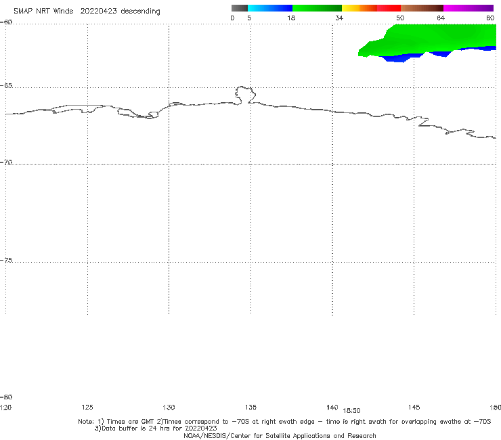Screen dimensions: 501x440
Task: Click the yellow-orange segment of the color bar
Action: pyautogui.click(x=360, y=8)
